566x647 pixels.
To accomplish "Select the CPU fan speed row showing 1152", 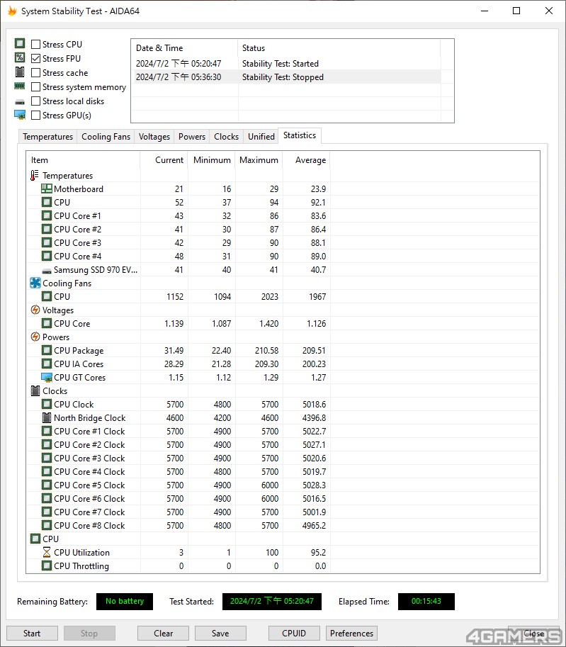I will 179,297.
